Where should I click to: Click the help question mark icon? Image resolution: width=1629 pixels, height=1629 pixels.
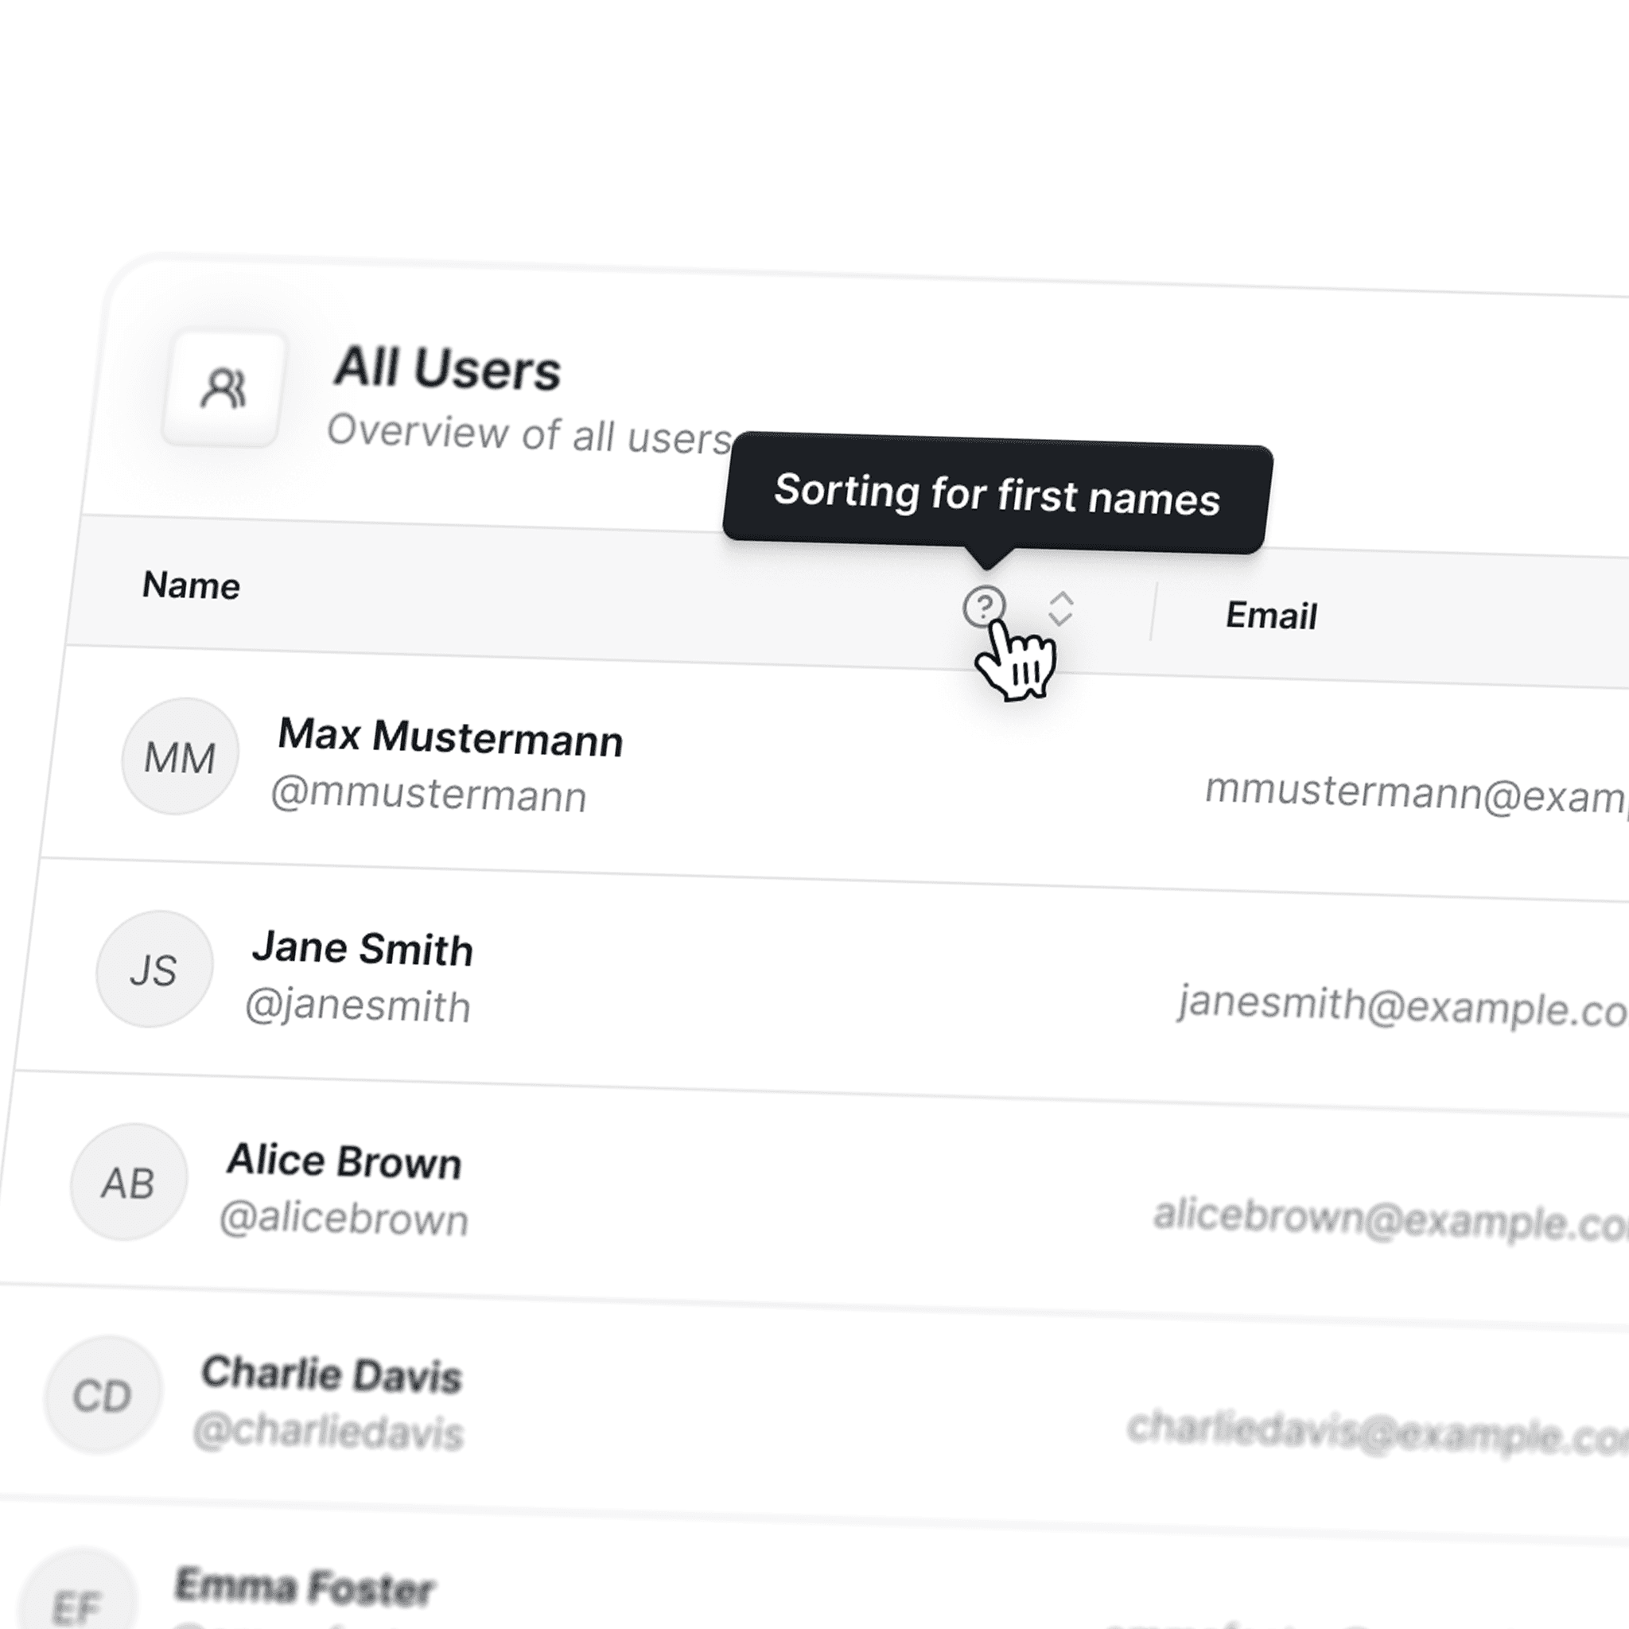click(983, 606)
